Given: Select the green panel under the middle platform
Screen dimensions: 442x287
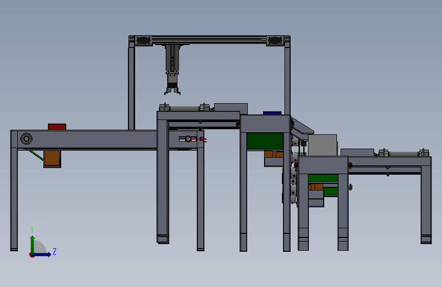Looking at the screenshot, I should [x=265, y=141].
